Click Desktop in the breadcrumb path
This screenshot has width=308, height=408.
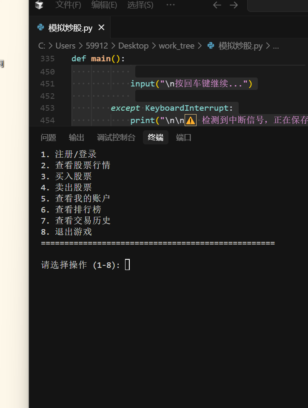pos(133,46)
